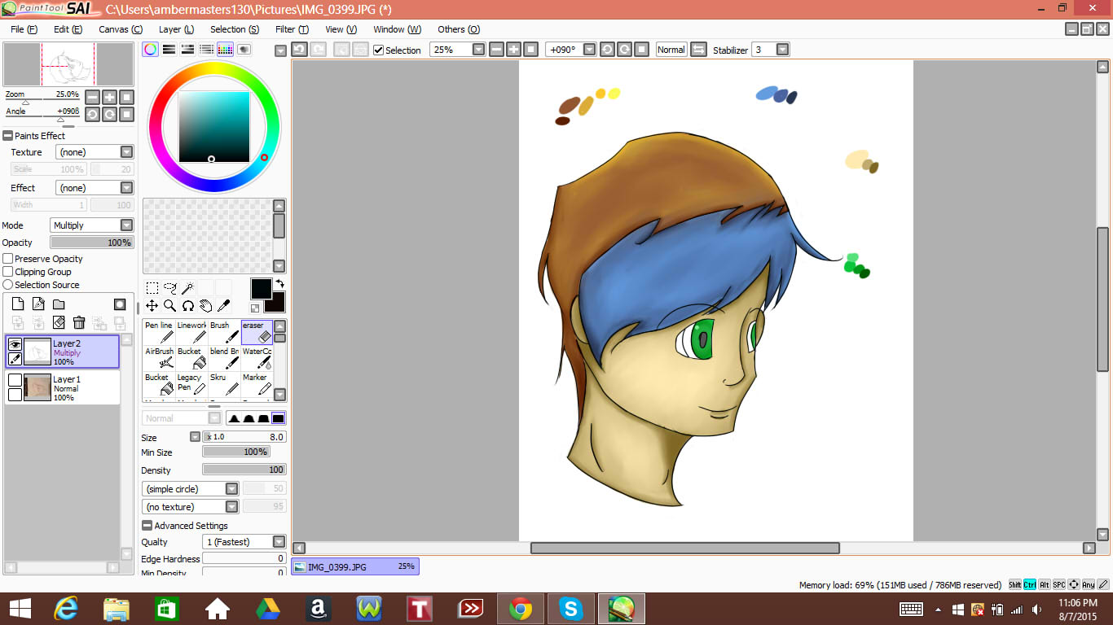Enable Preserve Opacity checkbox
Viewport: 1113px width, 625px height.
pyautogui.click(x=8, y=259)
